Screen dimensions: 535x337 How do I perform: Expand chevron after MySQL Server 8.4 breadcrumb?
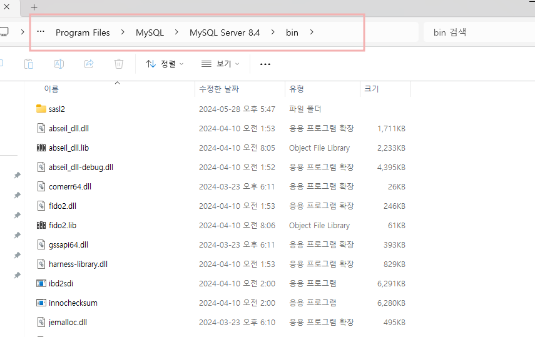(x=273, y=32)
